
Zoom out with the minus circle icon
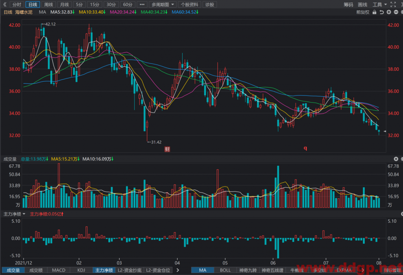point(396,12)
